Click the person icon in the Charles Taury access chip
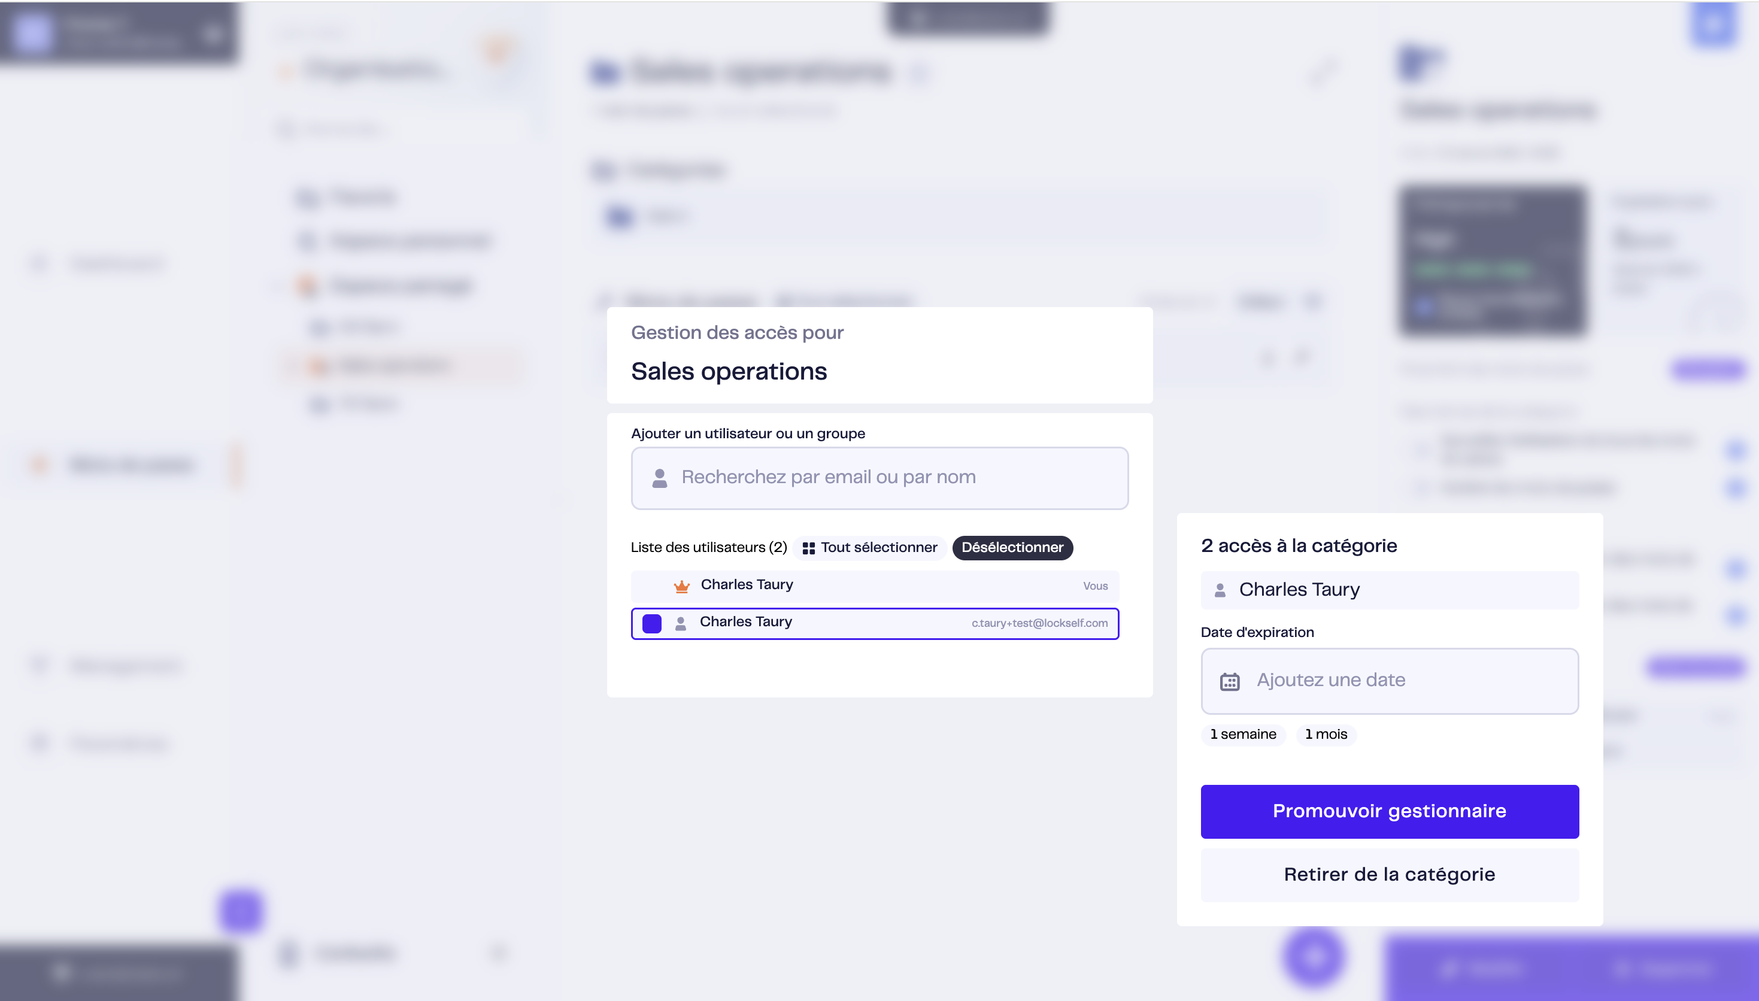This screenshot has height=1001, width=1759. [x=1220, y=590]
